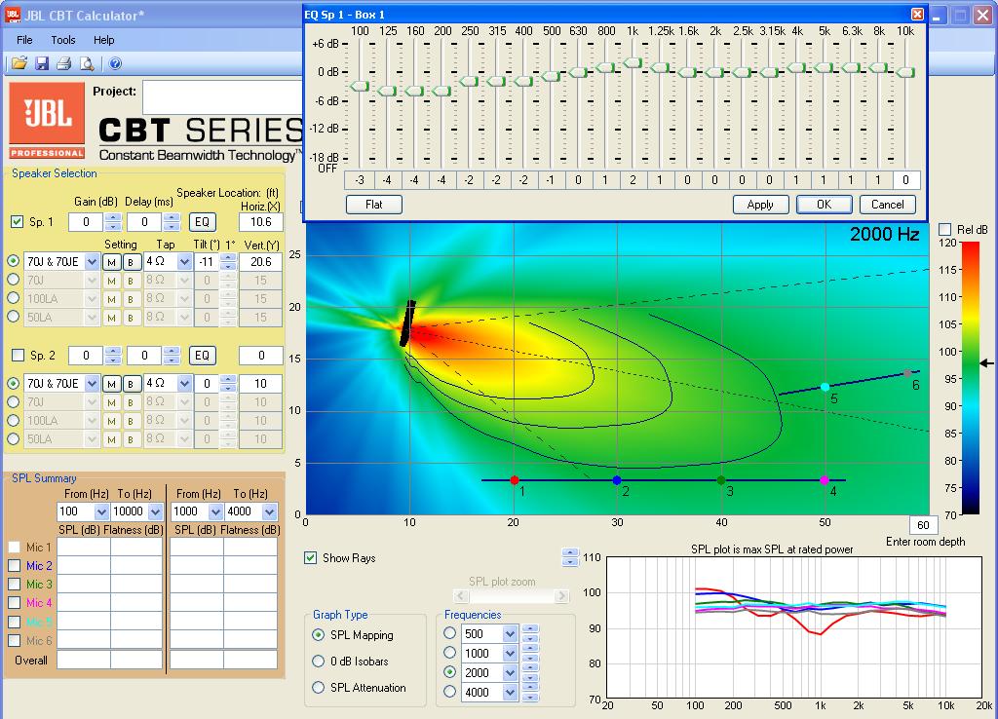The height and width of the screenshot is (719, 998).
Task: Open the 2000 Hz frequency dropdown
Action: [x=510, y=672]
